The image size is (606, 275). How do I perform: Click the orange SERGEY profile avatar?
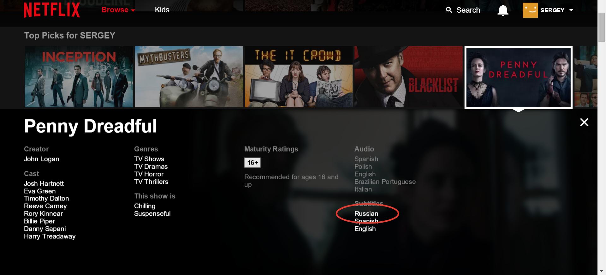530,10
